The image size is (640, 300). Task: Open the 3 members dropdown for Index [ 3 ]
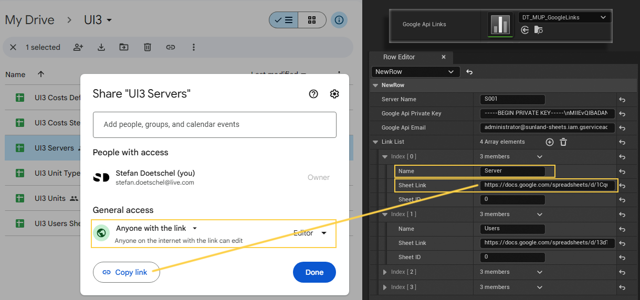point(539,287)
